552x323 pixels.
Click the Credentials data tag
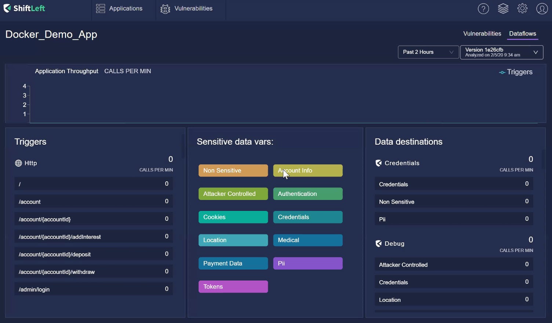pos(308,217)
